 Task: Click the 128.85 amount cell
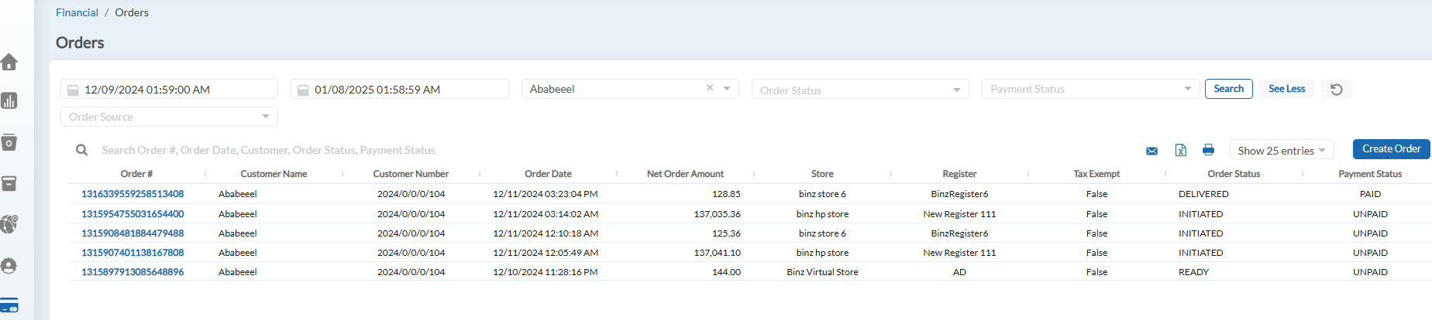[726, 194]
